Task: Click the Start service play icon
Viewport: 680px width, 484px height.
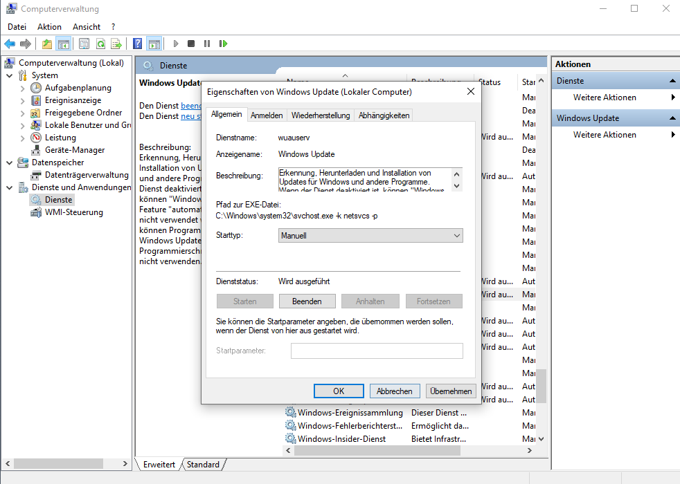Action: tap(176, 44)
